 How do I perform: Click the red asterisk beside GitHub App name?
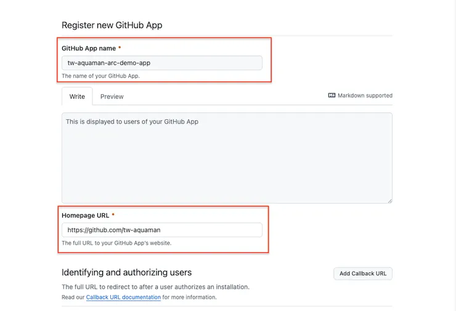click(x=120, y=48)
